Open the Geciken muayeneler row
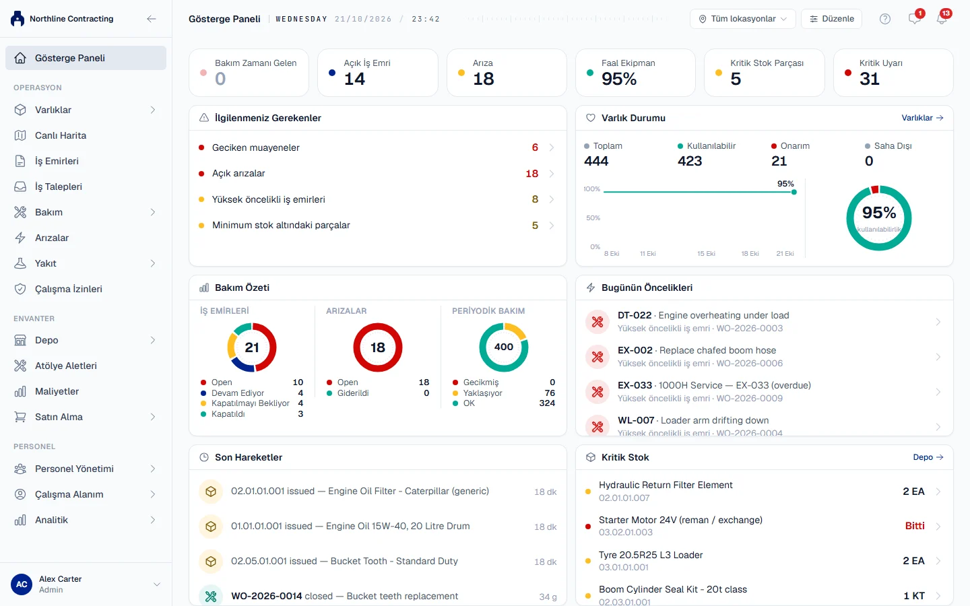 [x=377, y=147]
